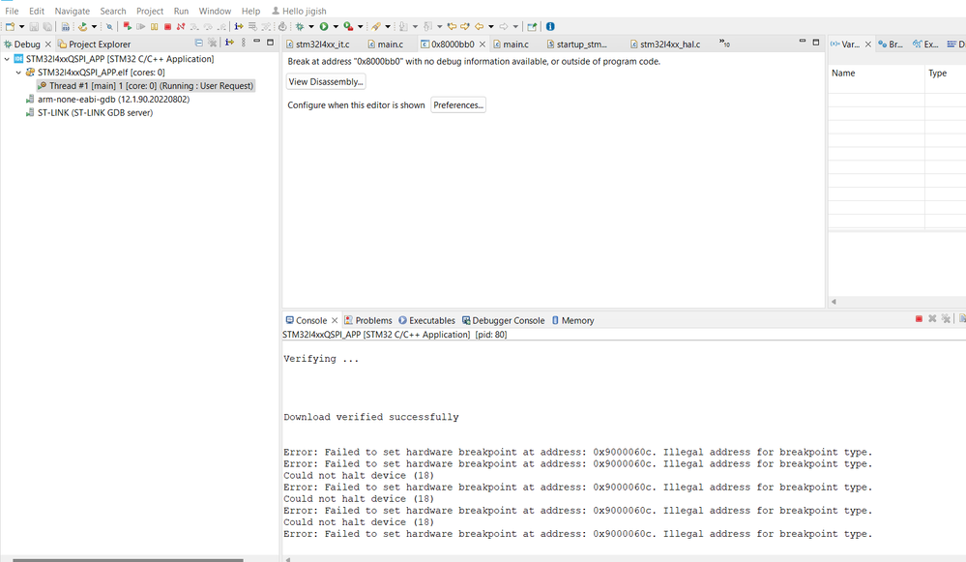The image size is (966, 562).
Task: Click Remove Launch icon in Console toolbar
Action: coord(932,318)
